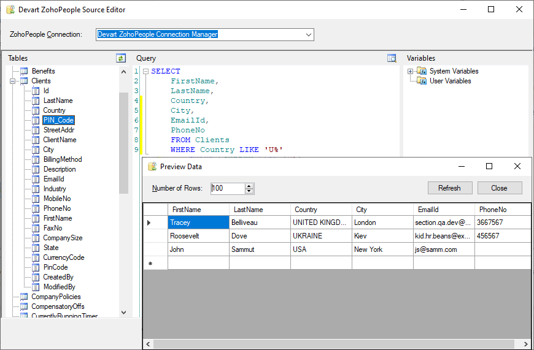Click the System Variables folder icon

(422, 71)
